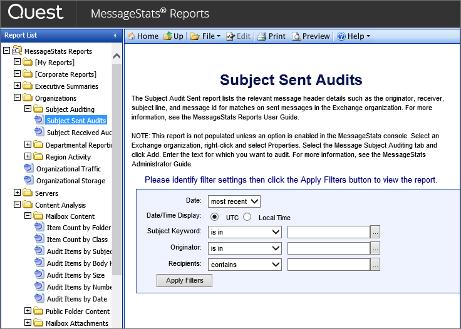Click the Subject Keyword value field
This screenshot has width=461, height=329.
pos(328,232)
